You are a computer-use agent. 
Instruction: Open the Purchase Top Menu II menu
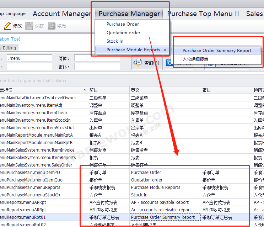(x=203, y=14)
